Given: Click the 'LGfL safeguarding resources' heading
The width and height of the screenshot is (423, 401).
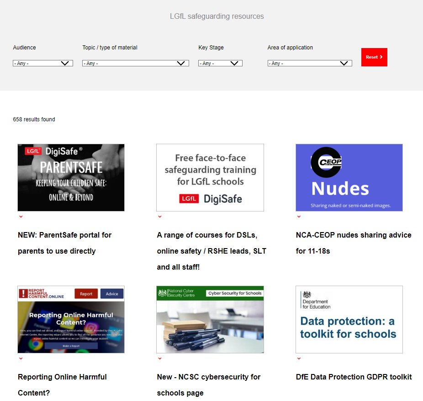Looking at the screenshot, I should coord(217,16).
